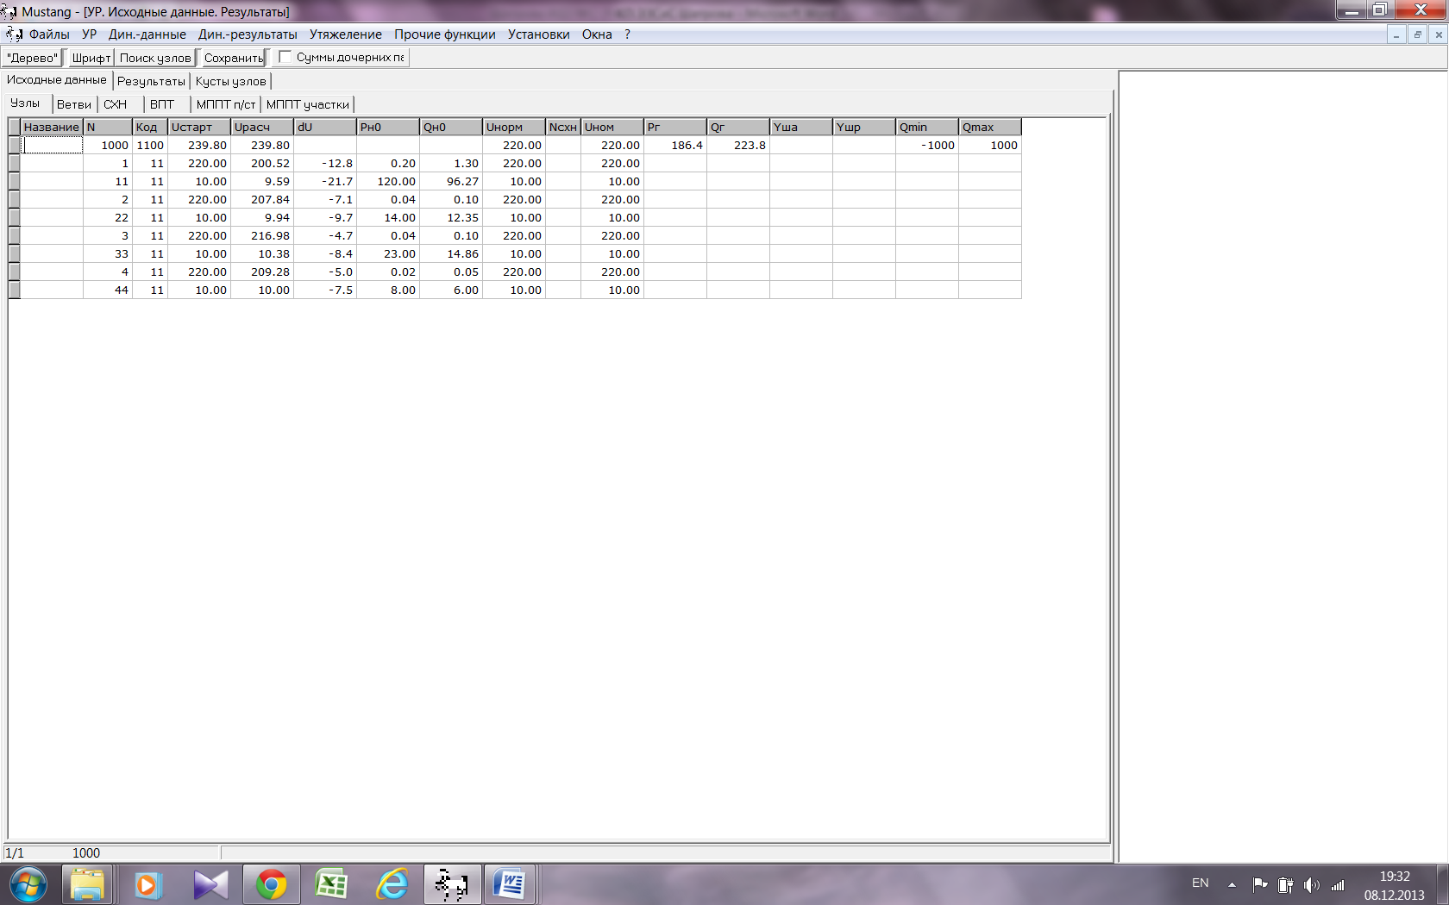Click the Uрасч column header
Image resolution: width=1449 pixels, height=905 pixels.
point(261,127)
